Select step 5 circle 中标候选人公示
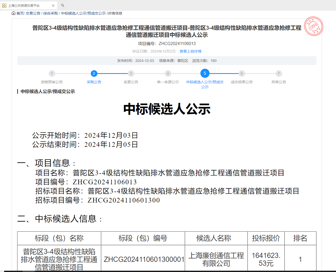Viewport: 336px width, 272px height. (x=205, y=73)
